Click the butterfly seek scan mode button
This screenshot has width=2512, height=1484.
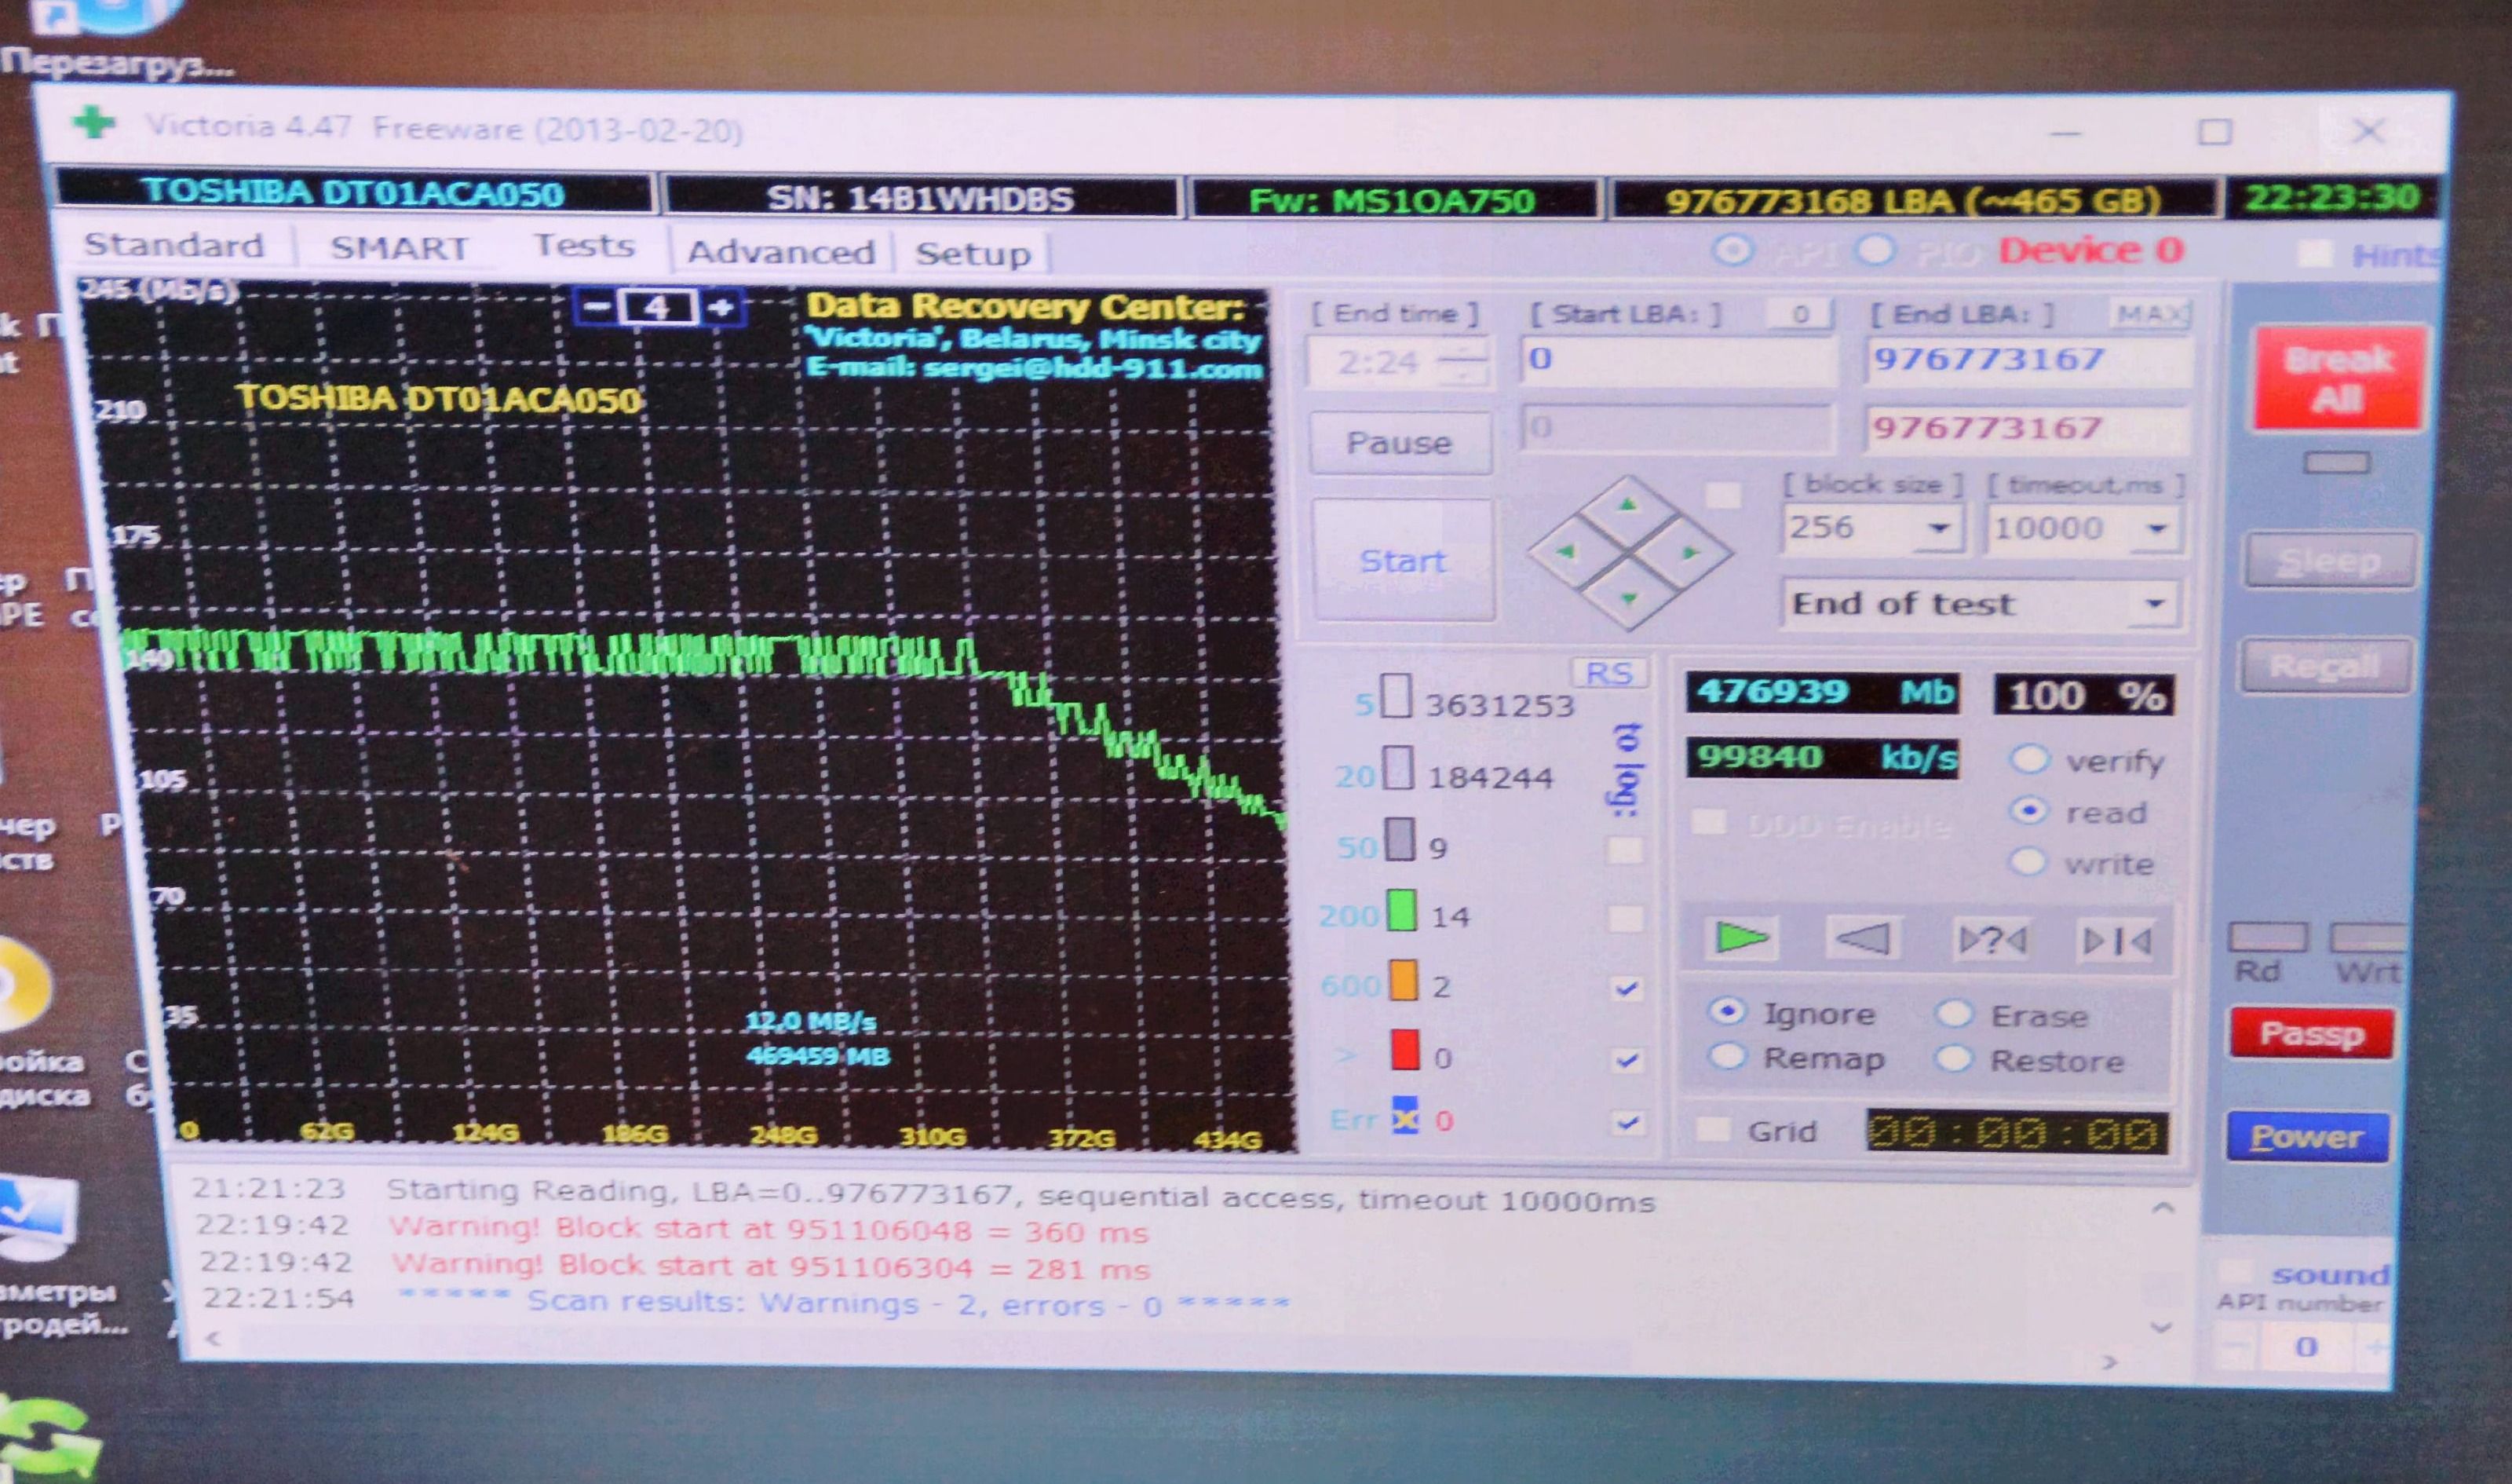point(2117,941)
